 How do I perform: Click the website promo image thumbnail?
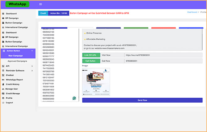coord(96,82)
